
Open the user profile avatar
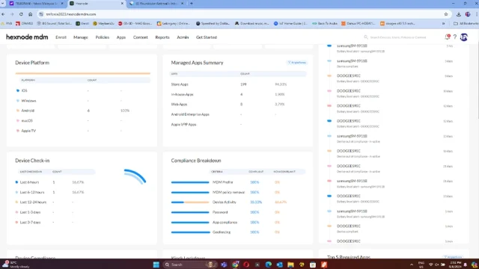point(464,37)
